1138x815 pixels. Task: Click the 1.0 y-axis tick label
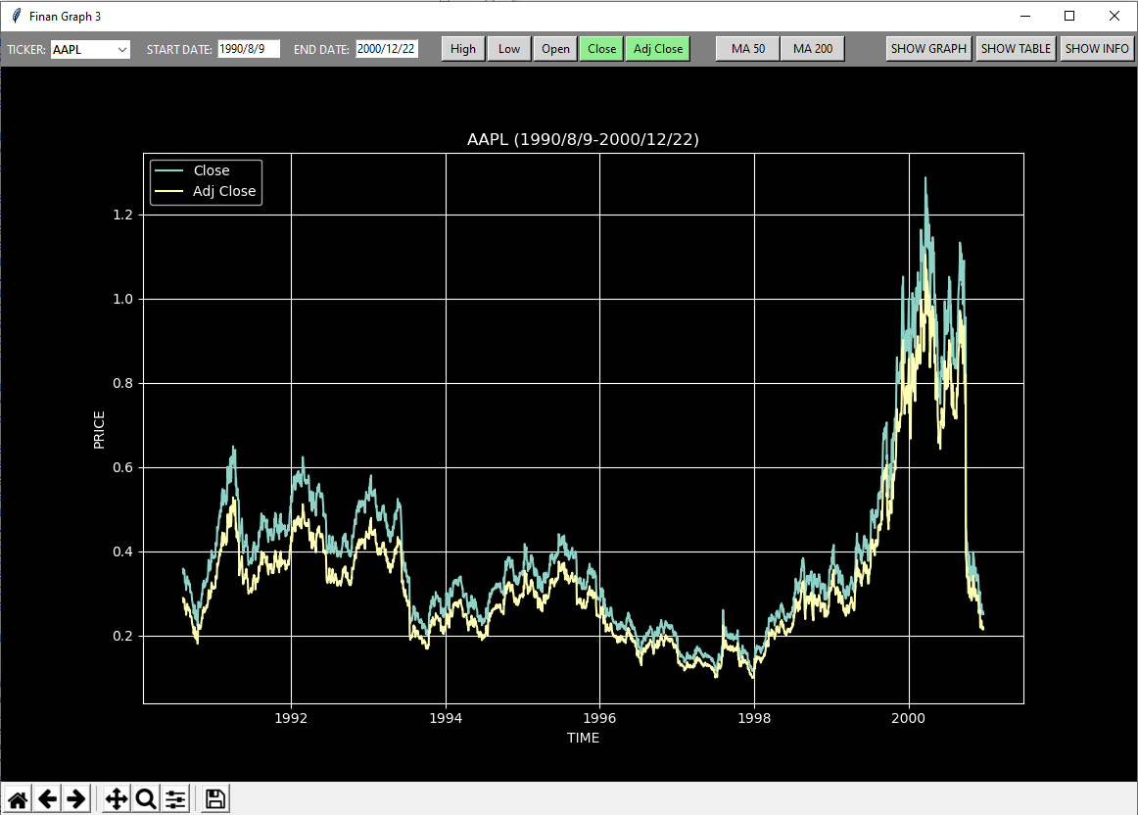click(x=122, y=299)
